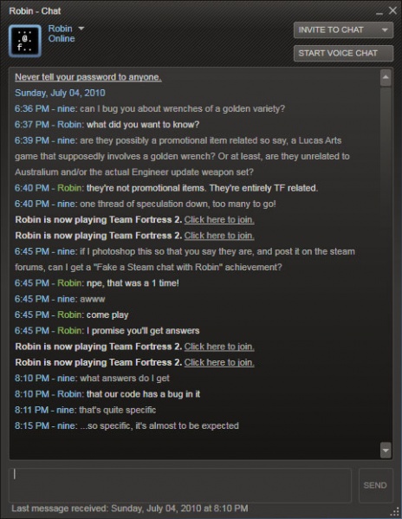This screenshot has width=402, height=519.
Task: Click the first Team Fortress 2 join link
Action: (219, 220)
